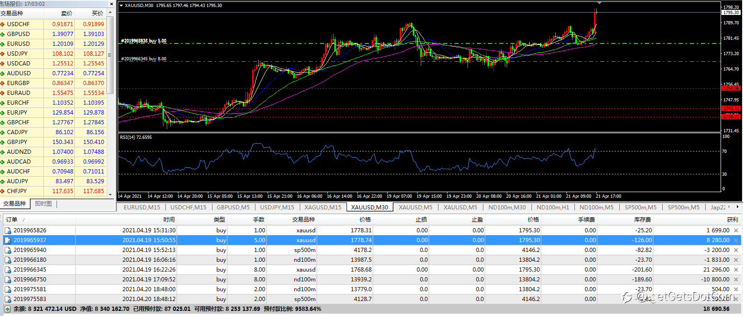Sort orders by the 获利 column header
Screen dimensions: 743x316
coord(732,219)
